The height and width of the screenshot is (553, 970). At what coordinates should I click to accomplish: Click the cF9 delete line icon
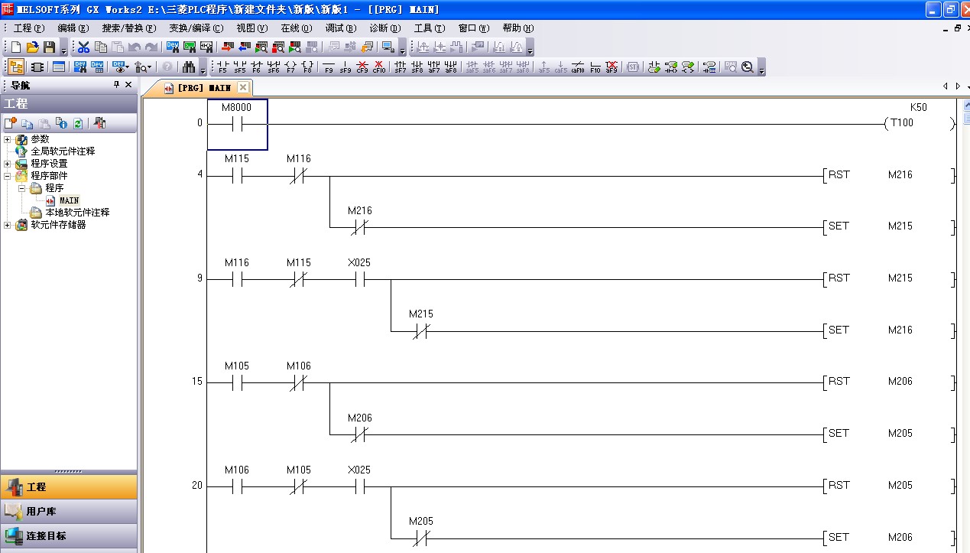pos(362,67)
